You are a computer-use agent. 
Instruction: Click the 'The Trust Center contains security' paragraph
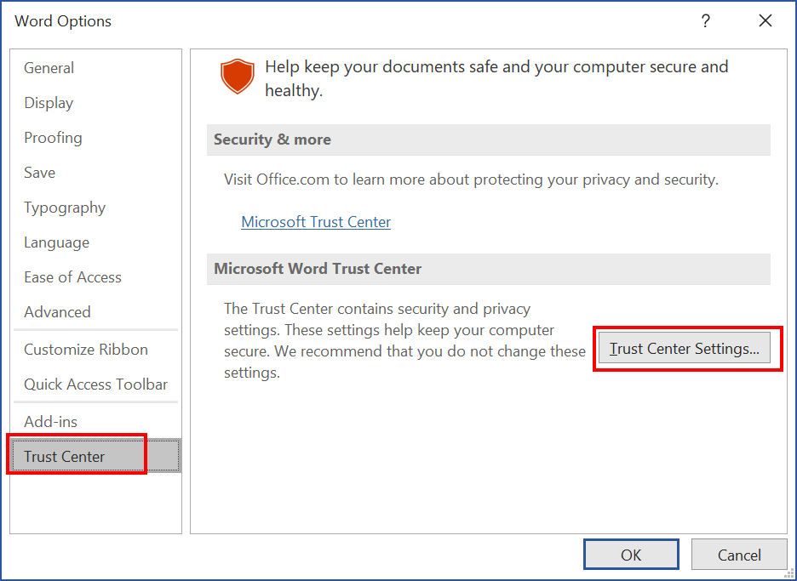pos(404,340)
